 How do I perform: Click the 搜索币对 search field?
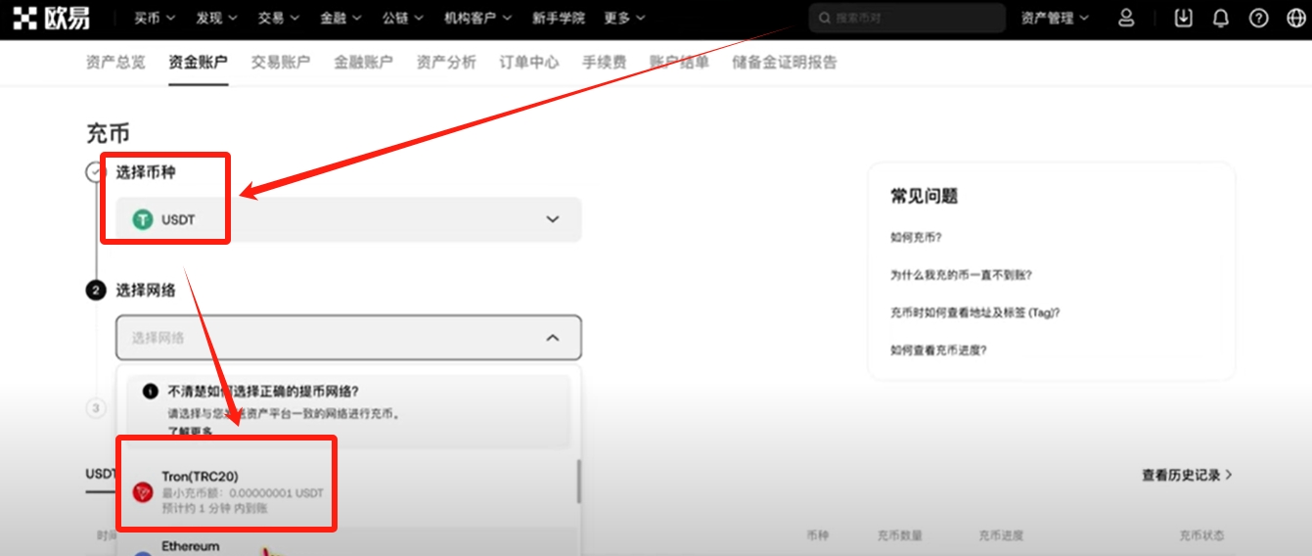point(907,19)
